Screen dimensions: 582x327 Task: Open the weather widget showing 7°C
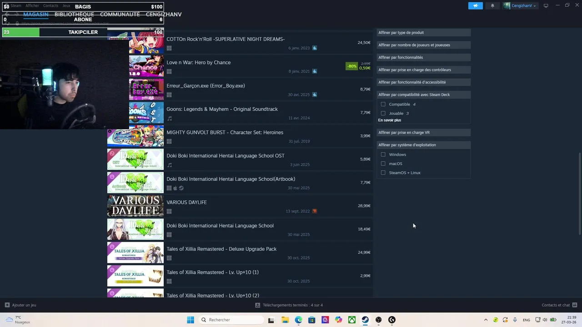(x=17, y=320)
